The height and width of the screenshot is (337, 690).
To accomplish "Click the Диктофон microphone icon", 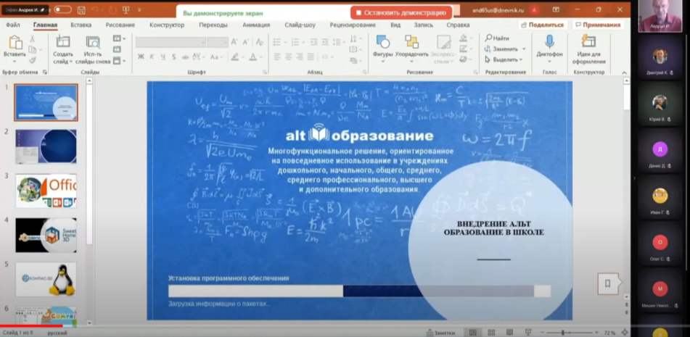I will [x=549, y=43].
